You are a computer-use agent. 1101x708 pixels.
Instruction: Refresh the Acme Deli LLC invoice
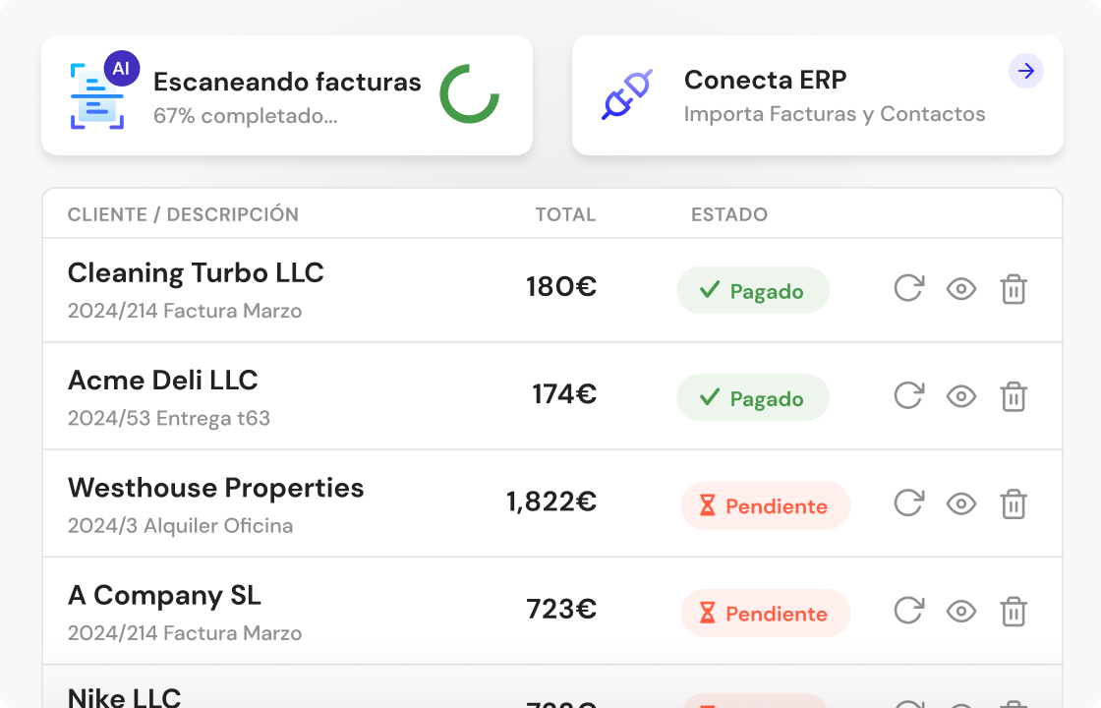908,396
